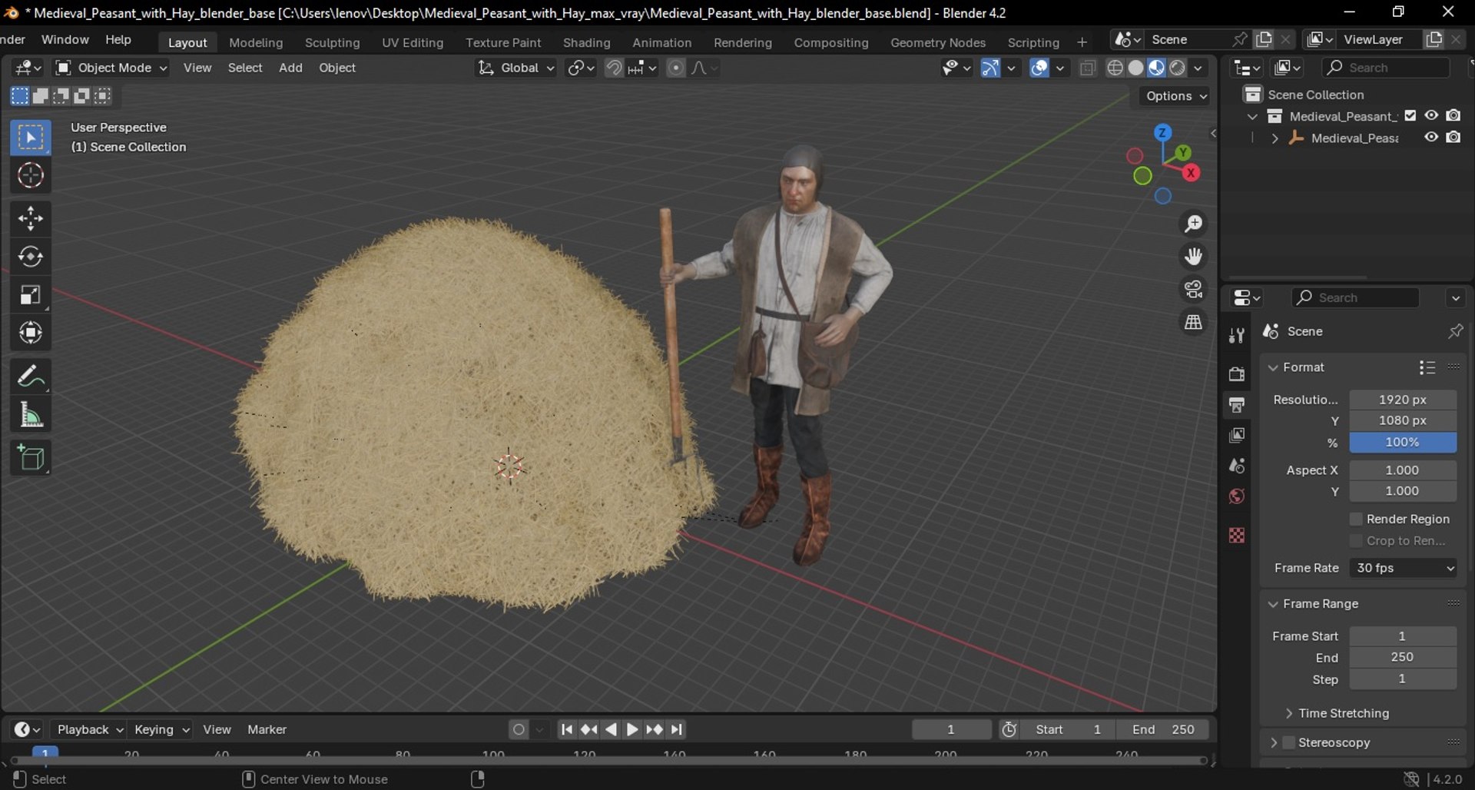This screenshot has width=1475, height=790.
Task: Click the resolution percentage 100% slider
Action: coord(1403,443)
